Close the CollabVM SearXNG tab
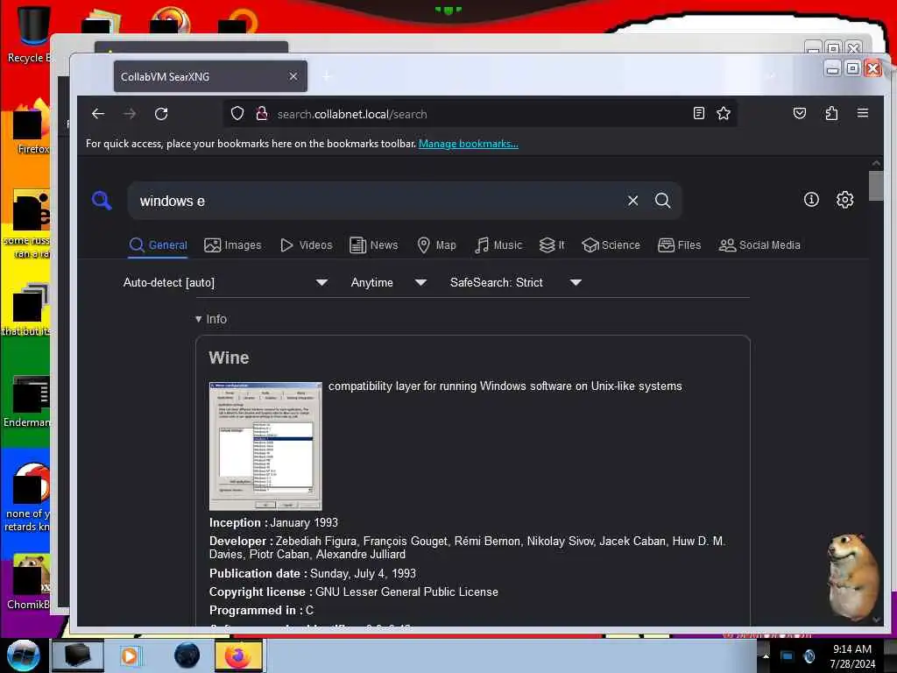This screenshot has height=673, width=897. (293, 76)
